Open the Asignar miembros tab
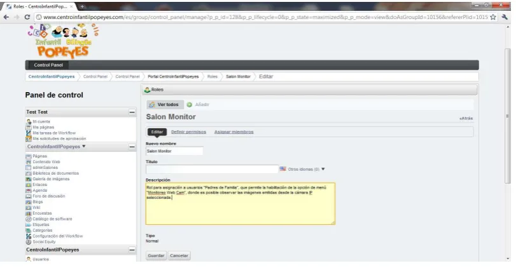Image resolution: width=516 pixels, height=268 pixels. (234, 132)
